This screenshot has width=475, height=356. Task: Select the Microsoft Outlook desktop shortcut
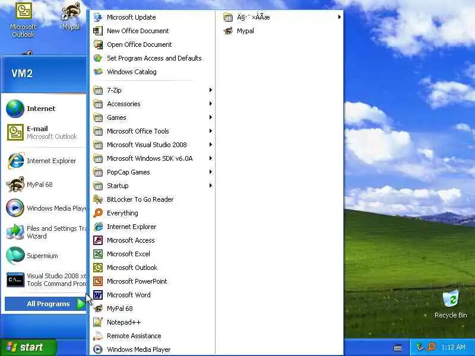(x=23, y=20)
